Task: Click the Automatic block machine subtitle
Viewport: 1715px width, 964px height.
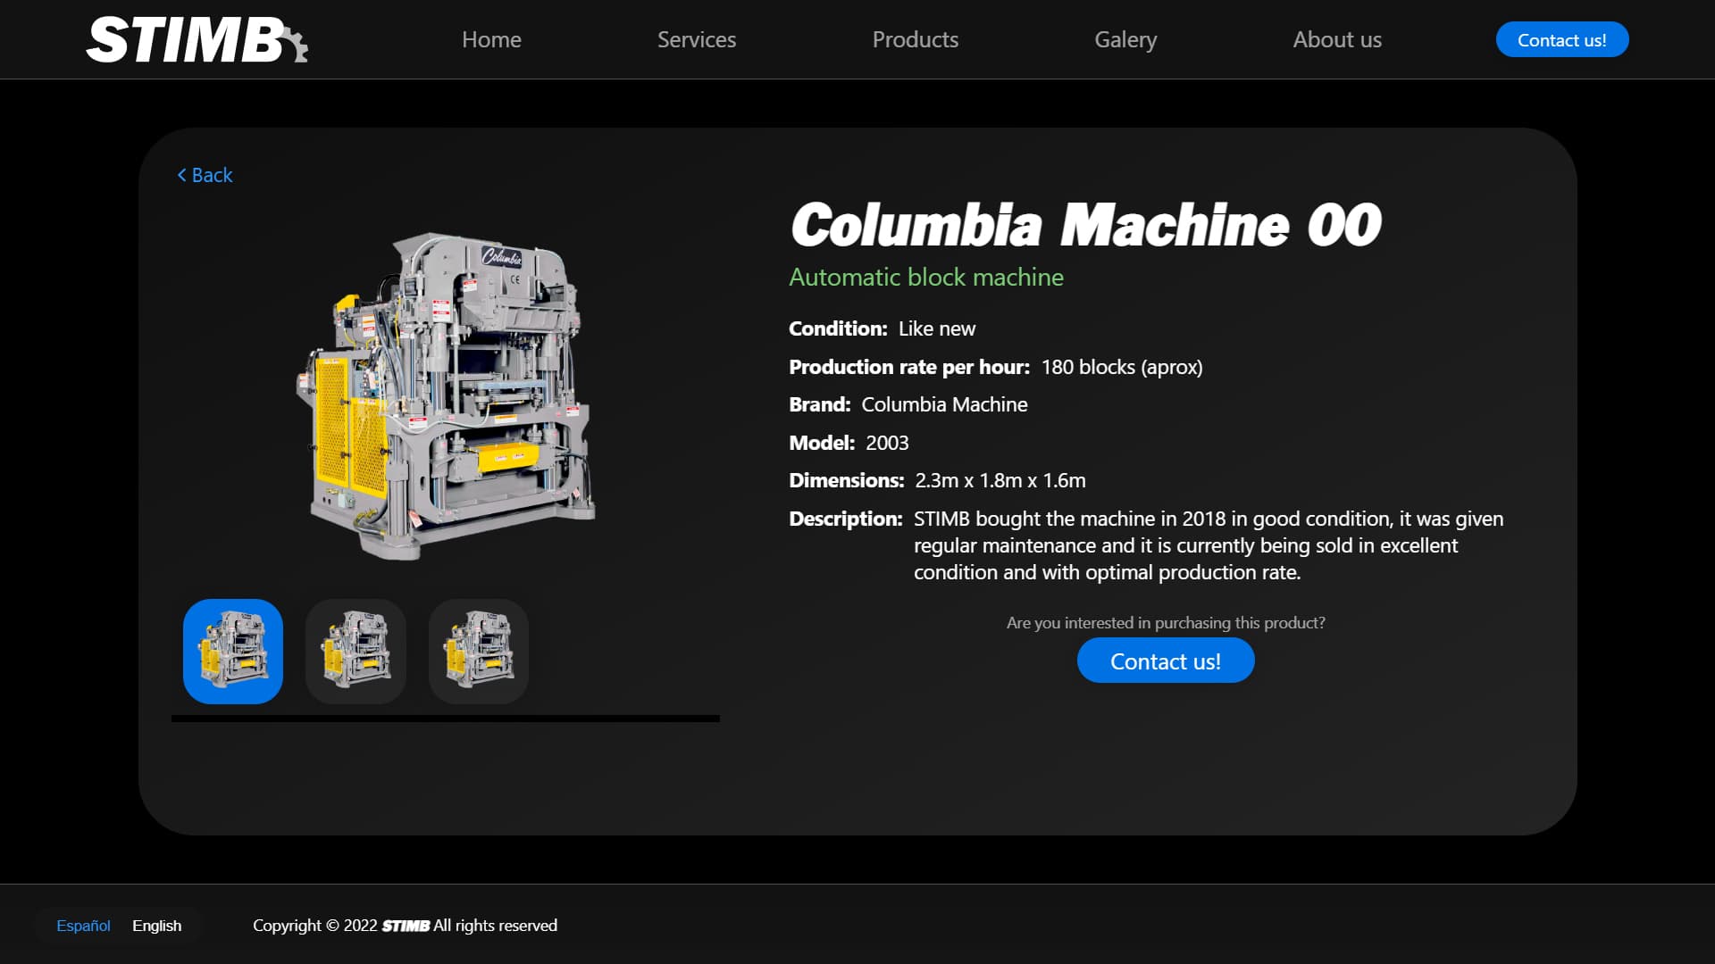Action: 926,277
